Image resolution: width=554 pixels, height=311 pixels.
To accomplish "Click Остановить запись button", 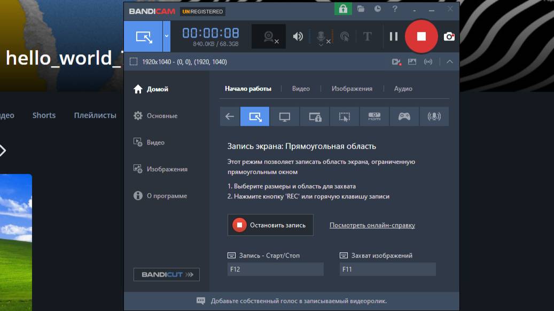I will pos(270,225).
